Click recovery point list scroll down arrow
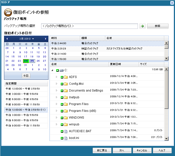Viewport: 175px width, 156px height. pos(166,58)
